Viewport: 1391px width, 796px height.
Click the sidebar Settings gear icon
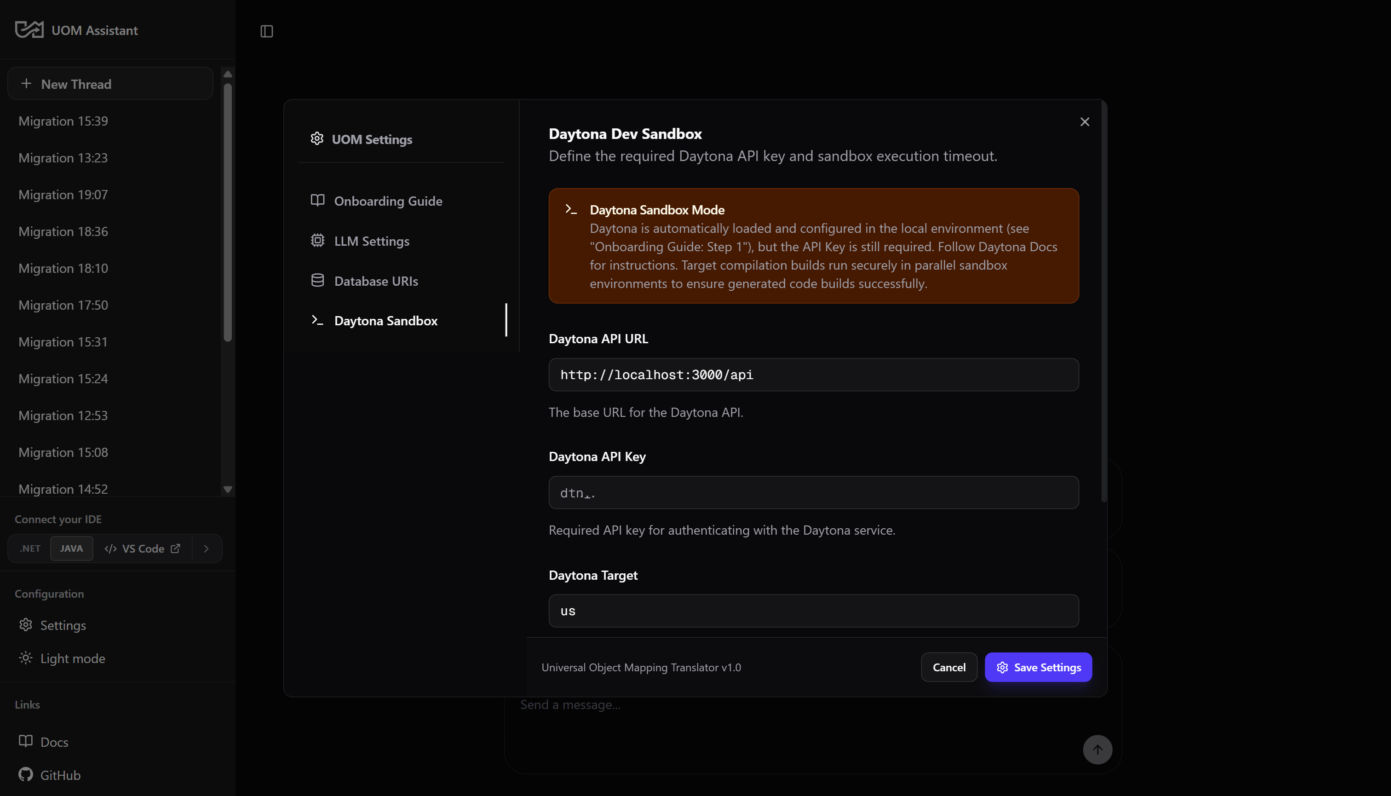(26, 625)
